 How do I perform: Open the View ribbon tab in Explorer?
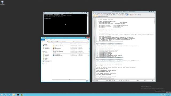point(55,40)
